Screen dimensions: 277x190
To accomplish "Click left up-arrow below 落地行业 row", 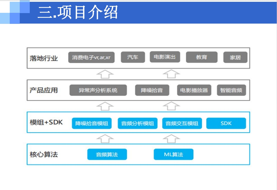I will [105, 74].
